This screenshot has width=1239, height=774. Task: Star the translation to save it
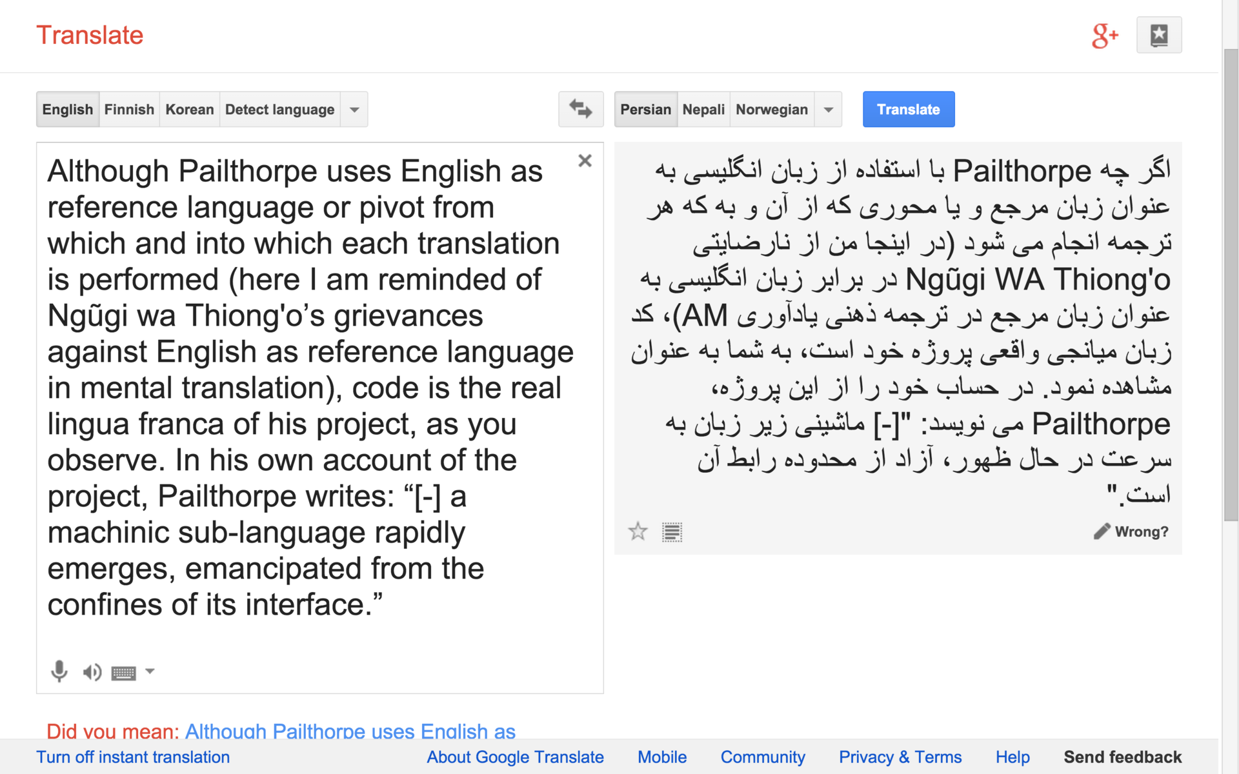tap(638, 531)
